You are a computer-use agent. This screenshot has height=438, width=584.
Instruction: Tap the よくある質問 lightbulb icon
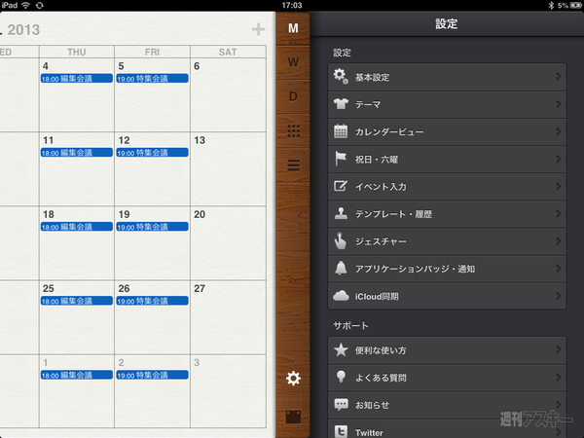point(341,377)
